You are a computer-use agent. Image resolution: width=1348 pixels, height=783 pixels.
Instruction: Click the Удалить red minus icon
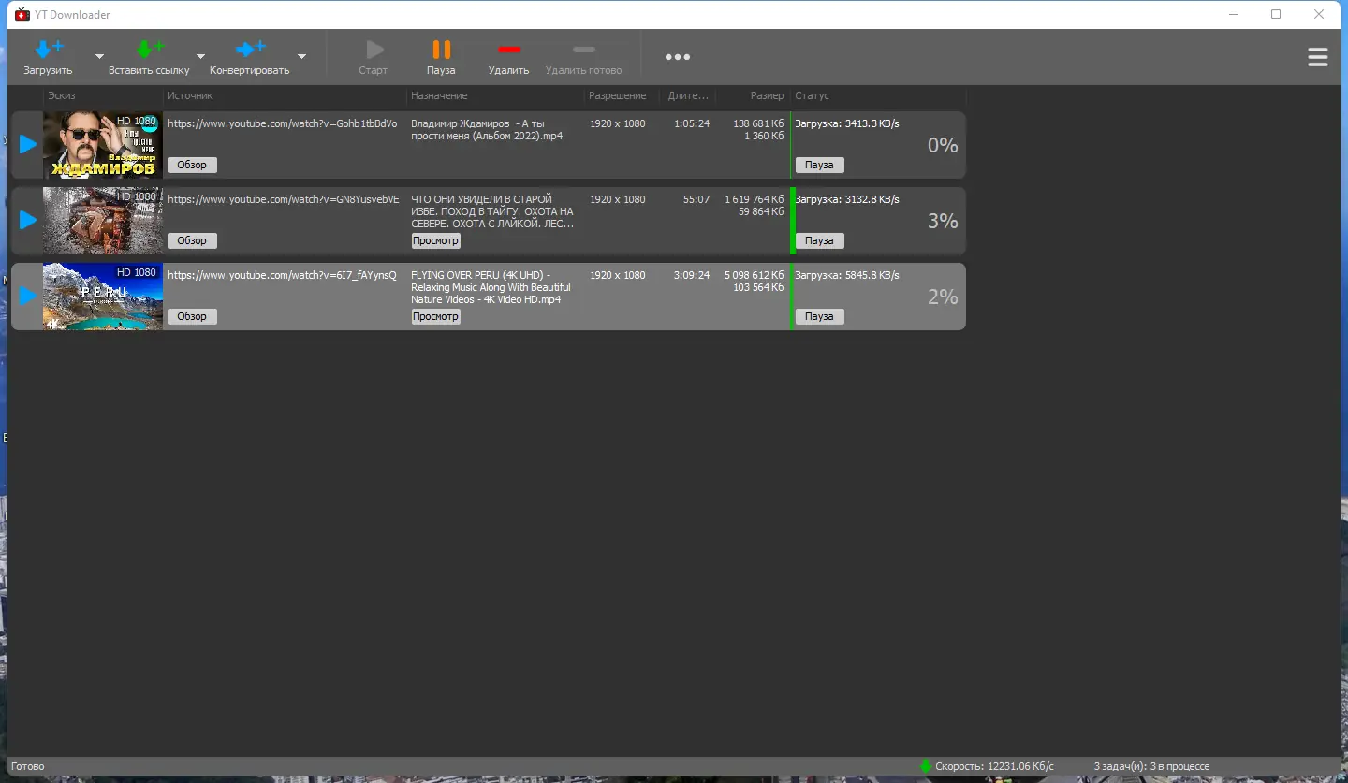click(x=509, y=50)
